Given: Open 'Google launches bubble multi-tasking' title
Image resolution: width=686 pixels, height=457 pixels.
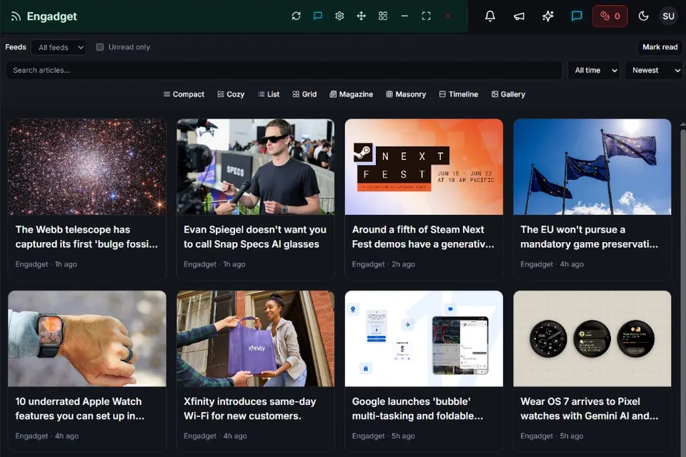Looking at the screenshot, I should click(x=418, y=408).
